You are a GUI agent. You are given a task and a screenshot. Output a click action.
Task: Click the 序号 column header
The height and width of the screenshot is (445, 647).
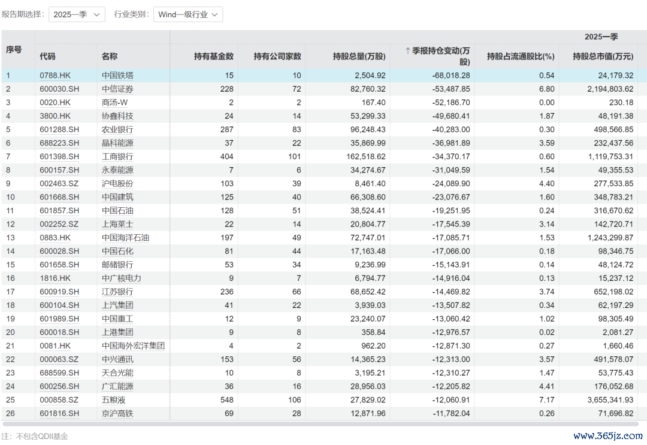(x=14, y=50)
